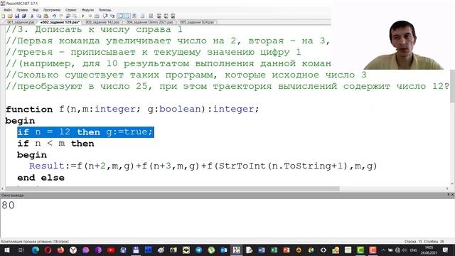Switch to 003_задание 142.pas tab
455x256 pixels.
(102, 22)
